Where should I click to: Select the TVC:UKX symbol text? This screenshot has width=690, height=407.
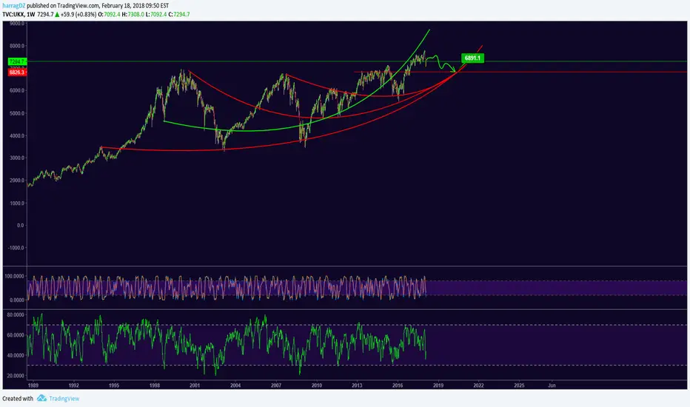click(x=13, y=15)
